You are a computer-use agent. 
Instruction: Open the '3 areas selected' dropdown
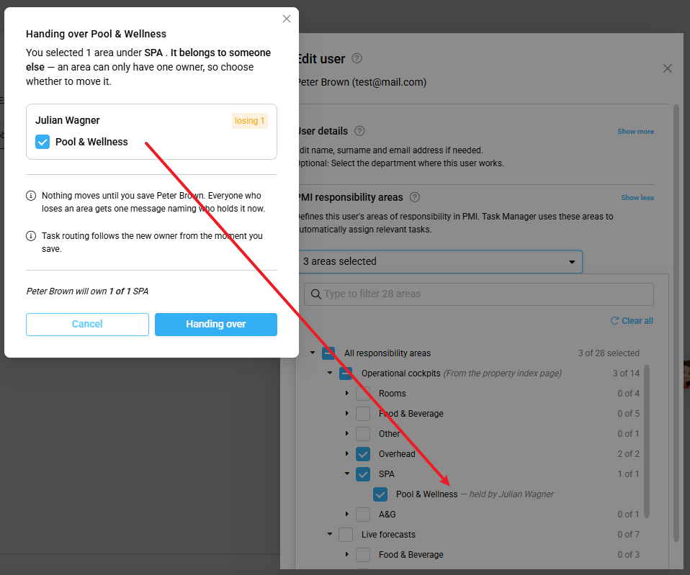(x=440, y=261)
